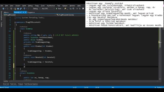164x92 pixels.
Task: Click the New Project toolbar icon
Action: pos(11,9)
